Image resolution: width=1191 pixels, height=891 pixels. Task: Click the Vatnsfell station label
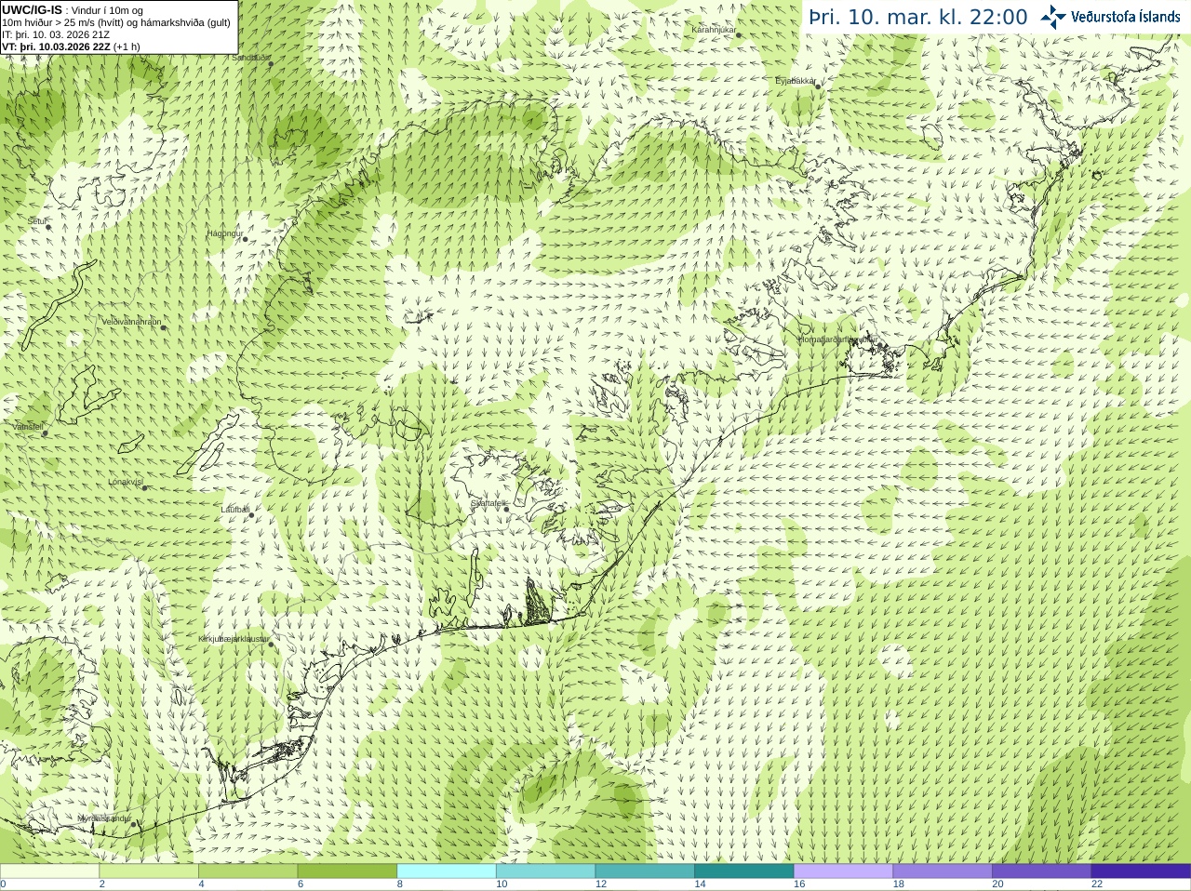28,427
